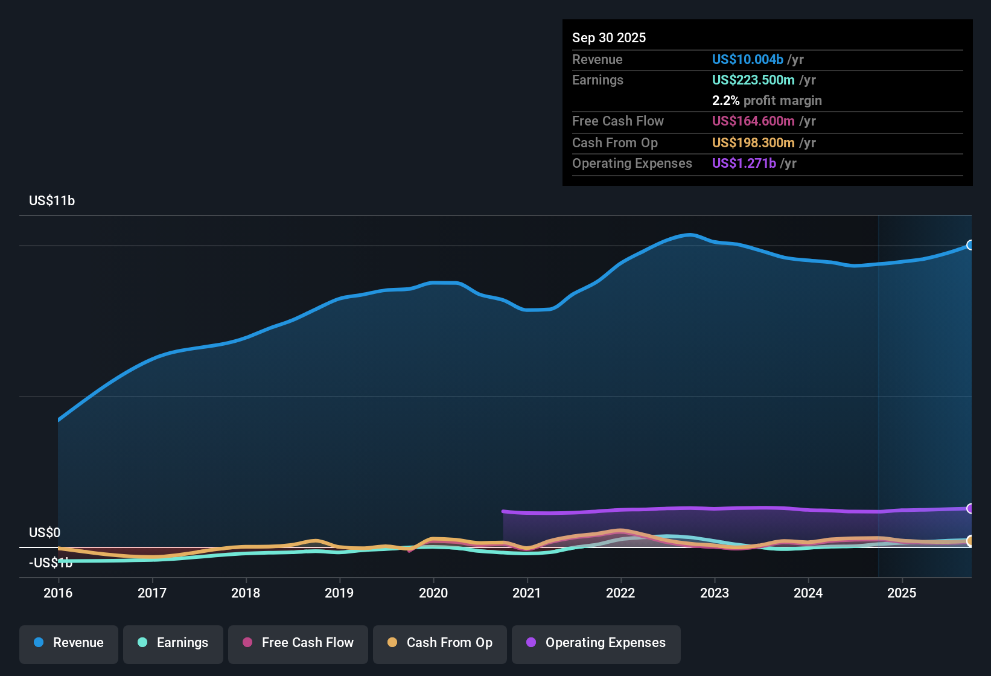The height and width of the screenshot is (676, 991).
Task: Click the orange Cash From Op legend dot
Action: [x=391, y=643]
